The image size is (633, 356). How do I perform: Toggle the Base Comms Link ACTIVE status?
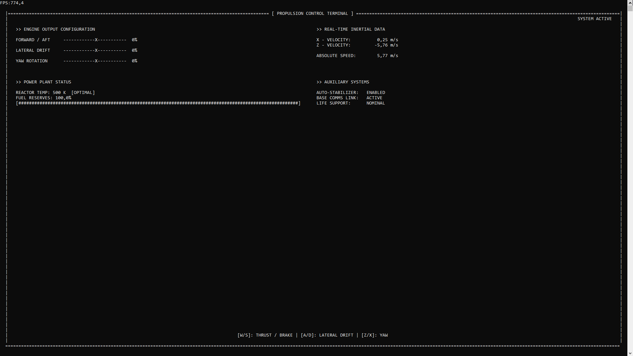(374, 98)
